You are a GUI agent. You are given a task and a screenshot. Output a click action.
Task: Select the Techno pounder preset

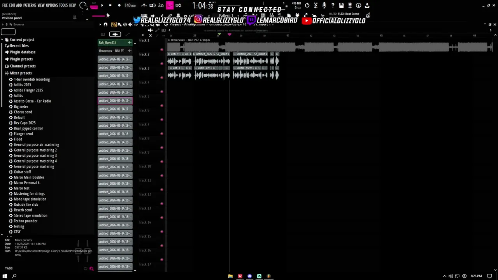pos(26,221)
